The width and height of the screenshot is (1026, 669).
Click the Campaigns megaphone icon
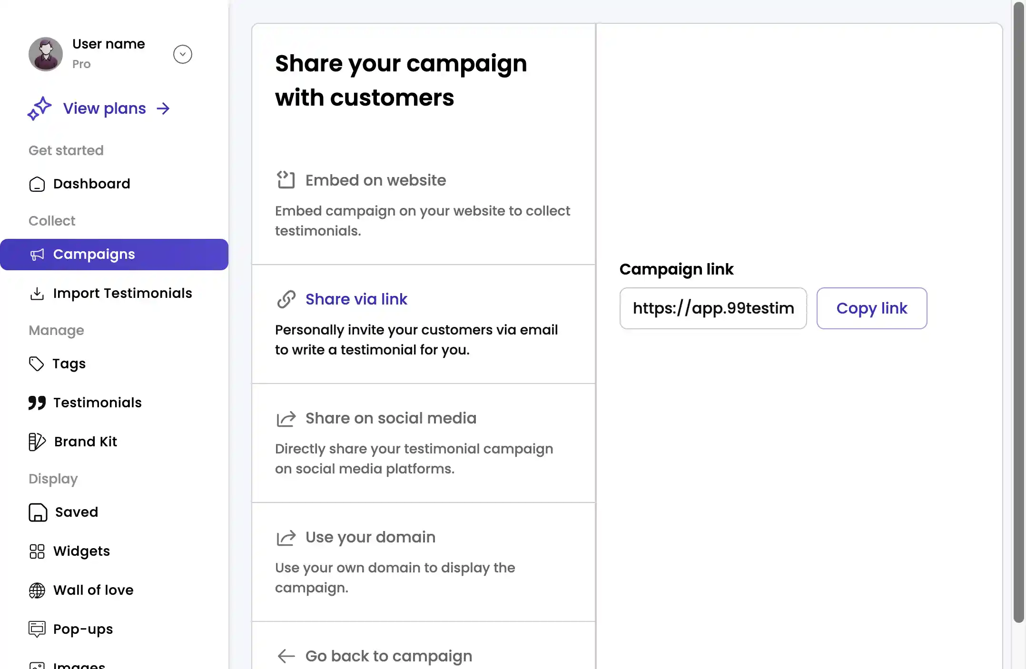(37, 255)
